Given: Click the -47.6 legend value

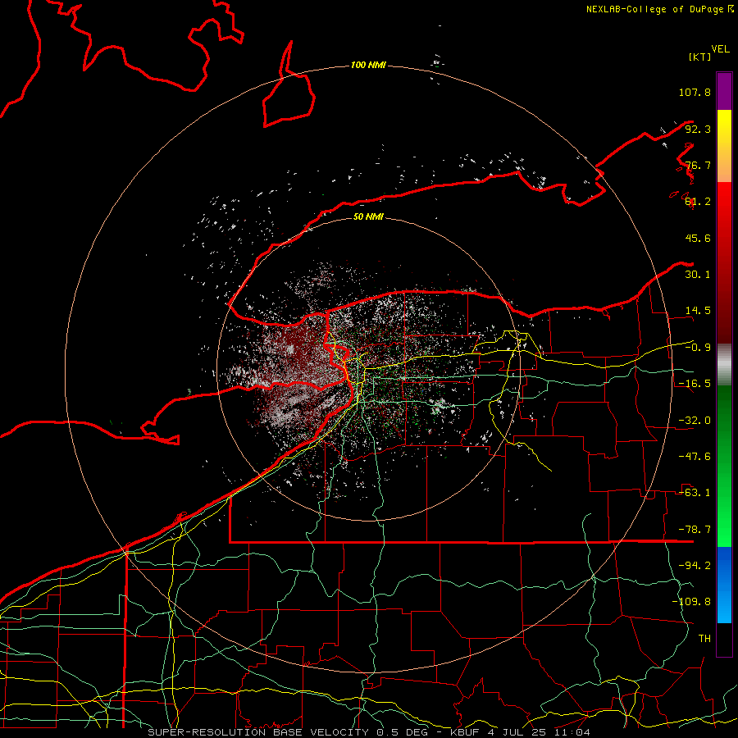Looking at the screenshot, I should click(x=695, y=457).
